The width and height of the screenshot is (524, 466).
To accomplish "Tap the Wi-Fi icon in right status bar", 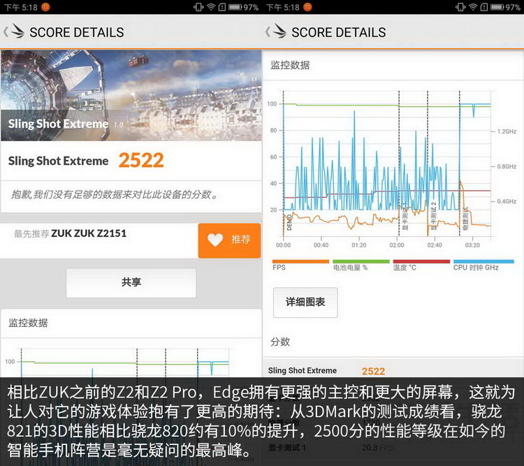I will click(473, 7).
